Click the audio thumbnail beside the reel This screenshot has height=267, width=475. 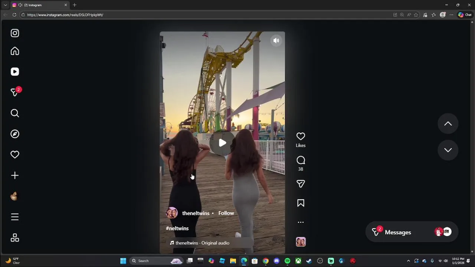[x=301, y=242]
